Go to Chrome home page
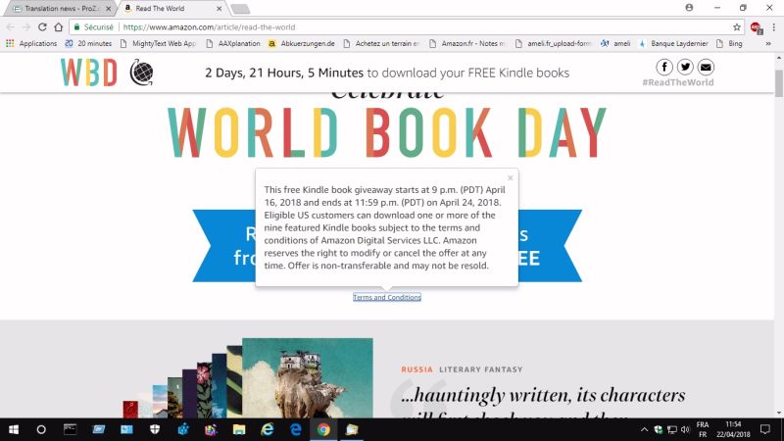Viewport: 784px width, 441px height. click(x=59, y=27)
